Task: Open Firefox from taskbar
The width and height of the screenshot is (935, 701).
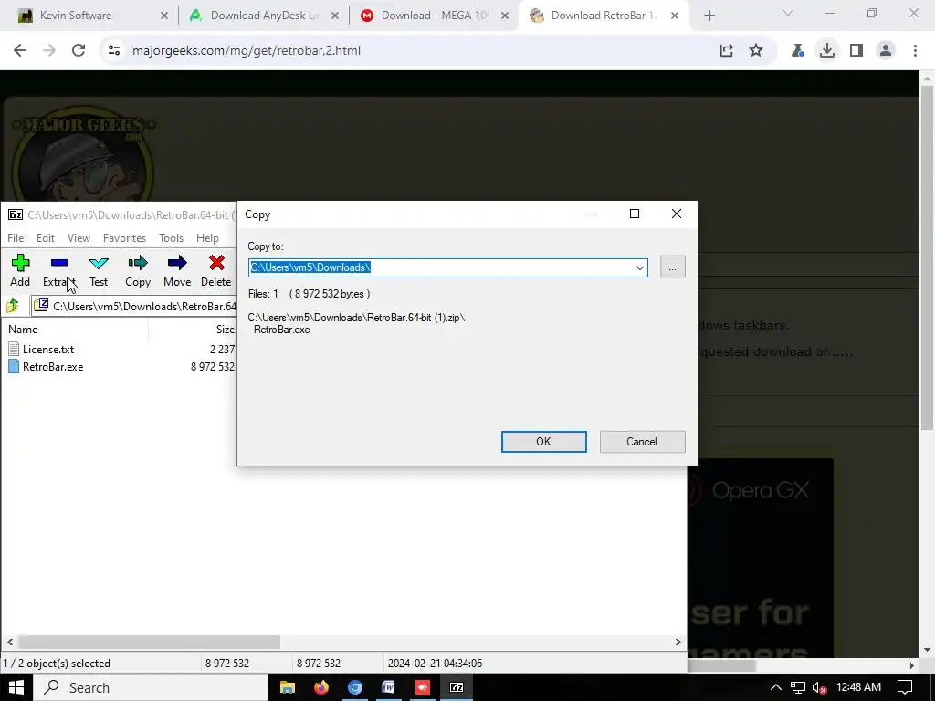Action: click(x=321, y=687)
